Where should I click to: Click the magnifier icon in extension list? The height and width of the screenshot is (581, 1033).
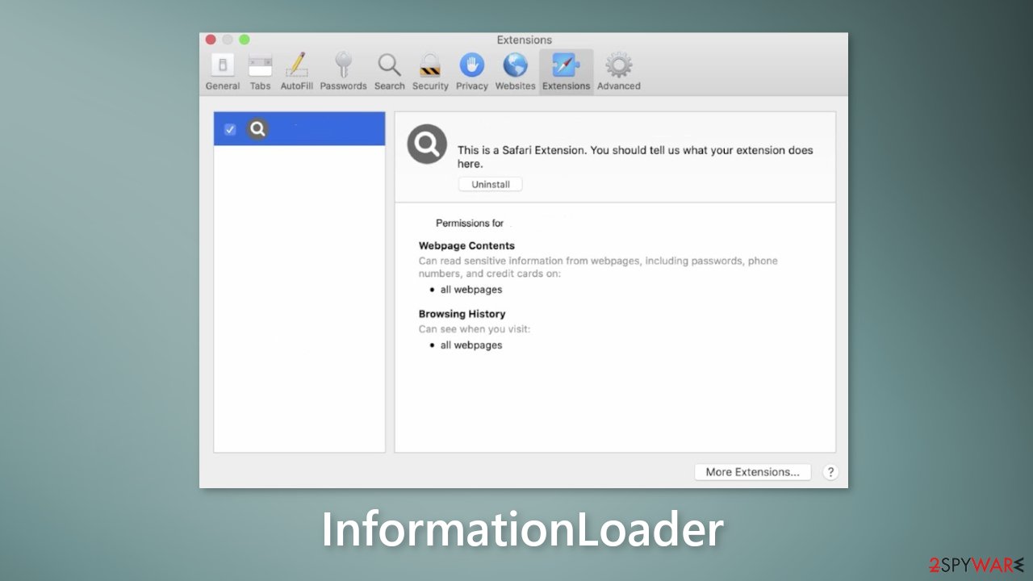click(x=257, y=129)
